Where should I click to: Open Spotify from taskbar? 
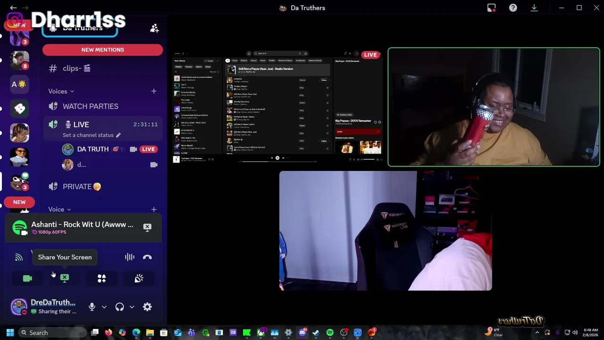(x=330, y=332)
